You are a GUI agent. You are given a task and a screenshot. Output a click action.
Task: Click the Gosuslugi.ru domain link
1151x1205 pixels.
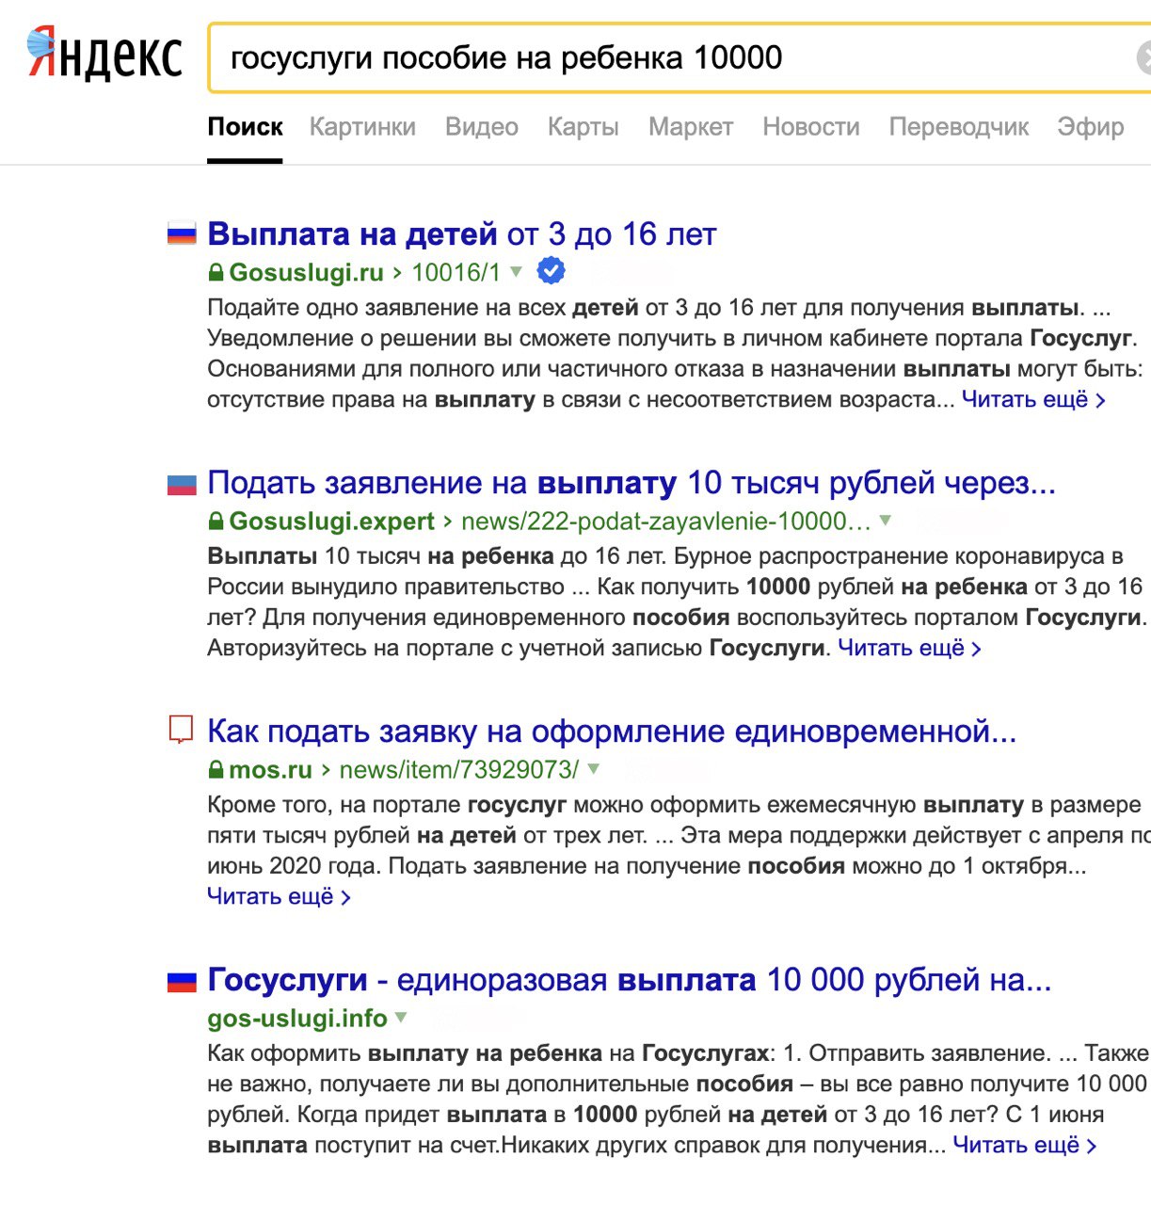(306, 273)
